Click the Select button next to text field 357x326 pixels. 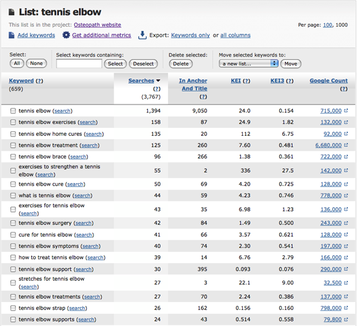115,64
